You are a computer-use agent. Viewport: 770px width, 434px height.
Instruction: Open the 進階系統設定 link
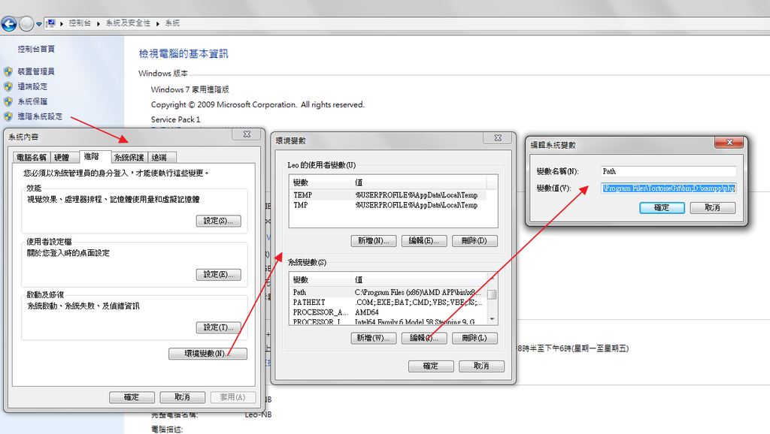coord(40,116)
